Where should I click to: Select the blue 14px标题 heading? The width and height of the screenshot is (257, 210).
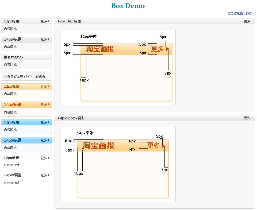pos(13,140)
